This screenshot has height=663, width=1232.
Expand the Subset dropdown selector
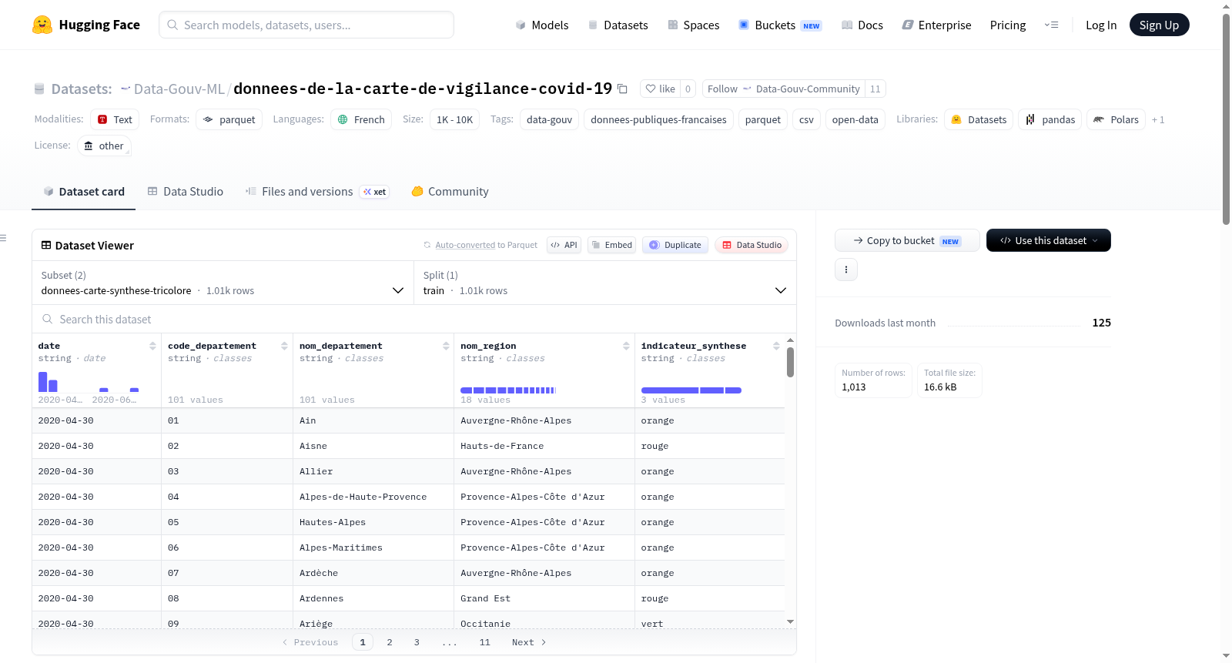point(223,283)
